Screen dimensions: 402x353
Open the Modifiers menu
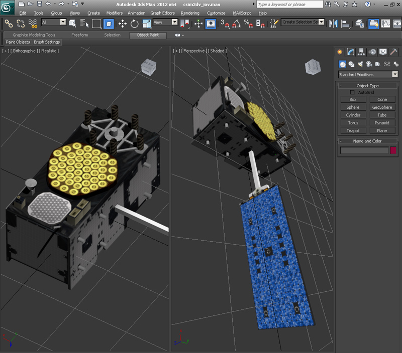pos(114,13)
